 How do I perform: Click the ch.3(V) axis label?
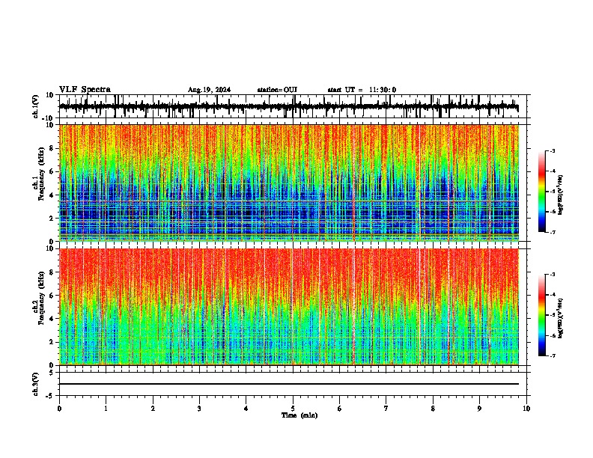[x=36, y=384]
